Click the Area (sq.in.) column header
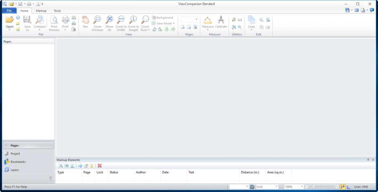This screenshot has width=378, height=192. tap(279, 172)
